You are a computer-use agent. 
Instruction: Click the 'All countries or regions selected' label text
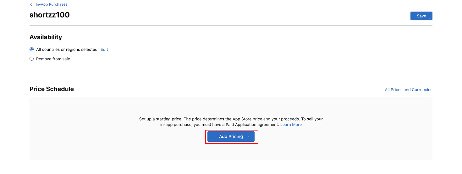click(x=67, y=49)
